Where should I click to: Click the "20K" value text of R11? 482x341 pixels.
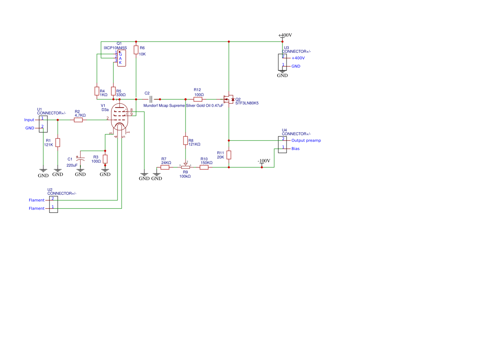coord(221,157)
